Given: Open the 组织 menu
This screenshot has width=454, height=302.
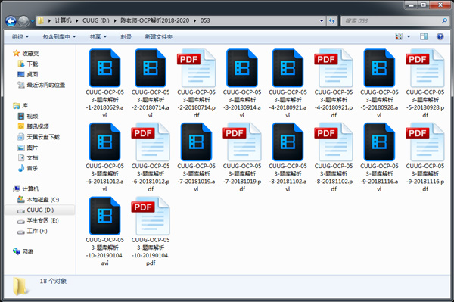Looking at the screenshot, I should click(x=20, y=37).
